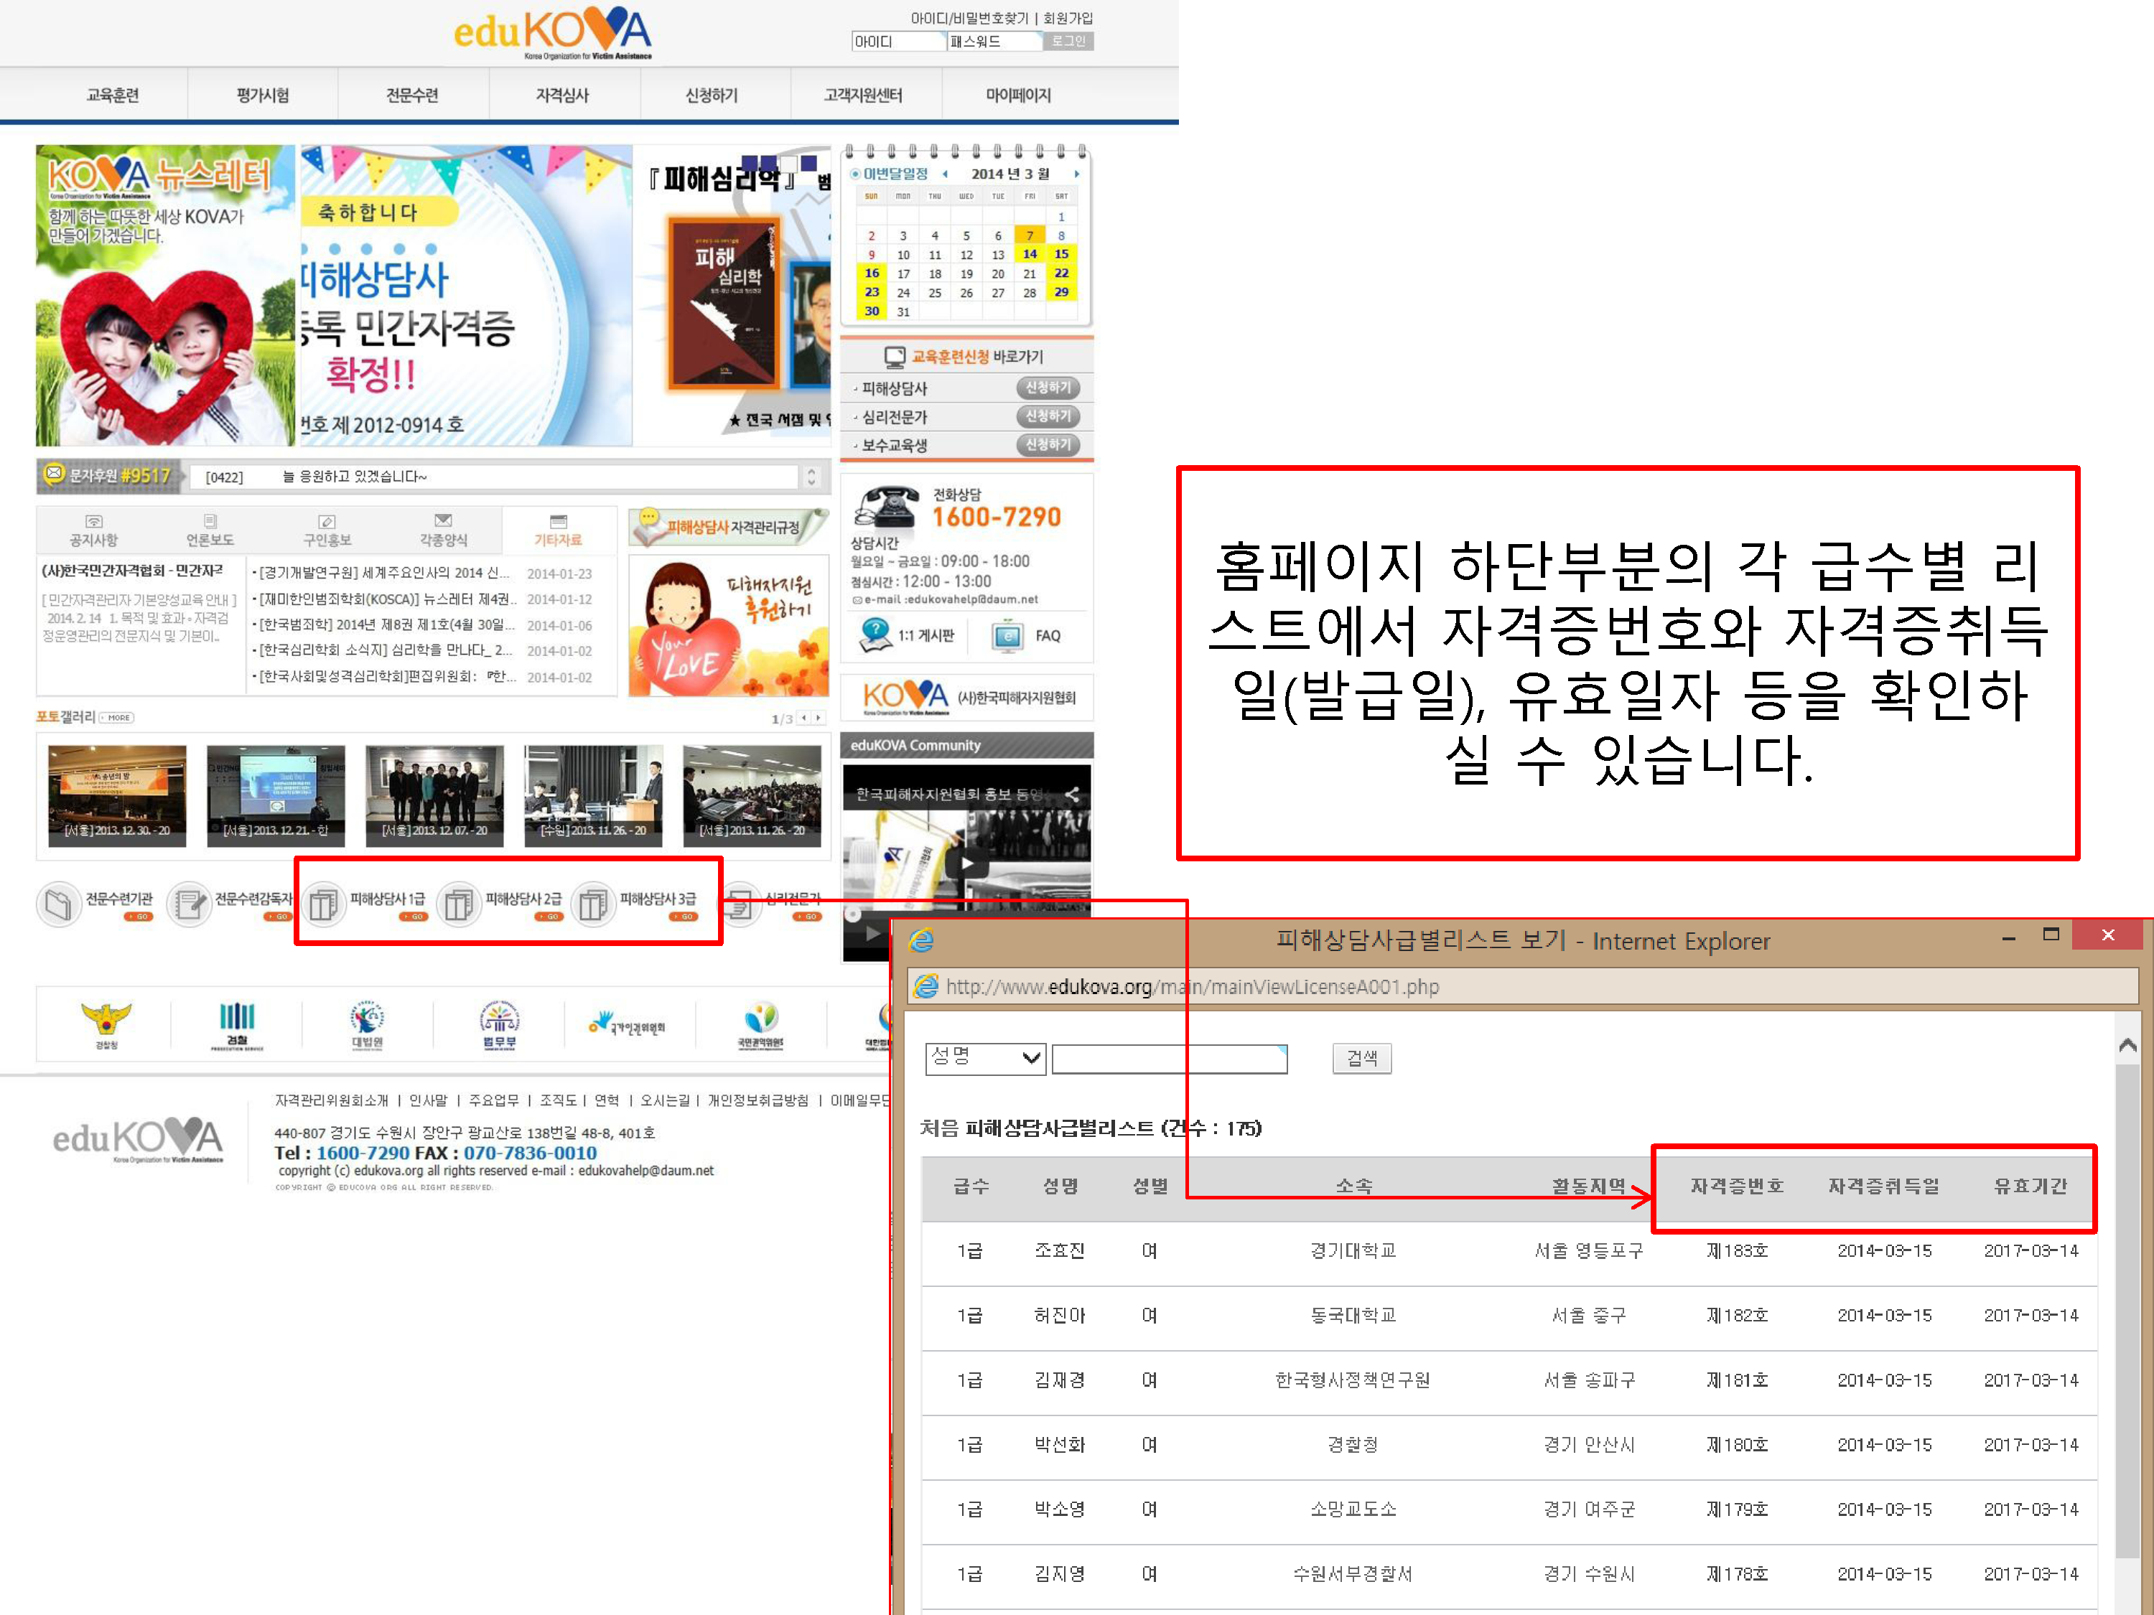
Task: Click the 국민권익위원회 partner logo
Action: click(x=760, y=1025)
